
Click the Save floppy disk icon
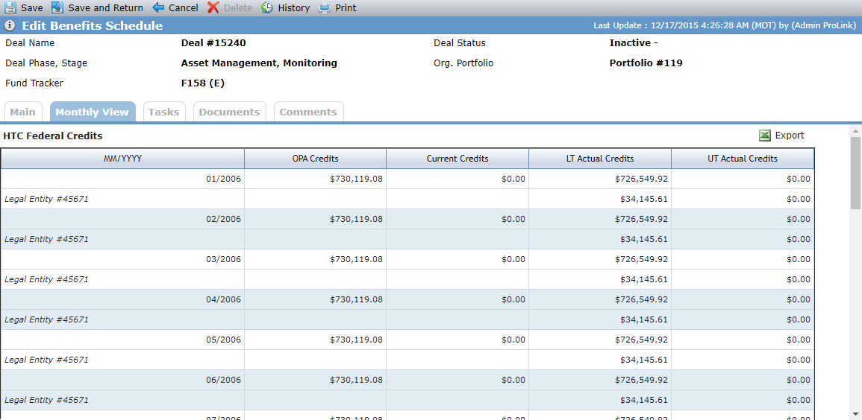(10, 7)
